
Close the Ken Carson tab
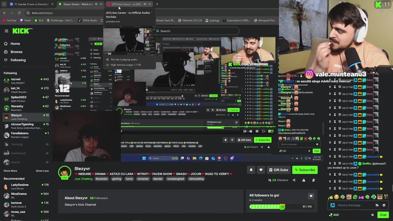(x=150, y=4)
